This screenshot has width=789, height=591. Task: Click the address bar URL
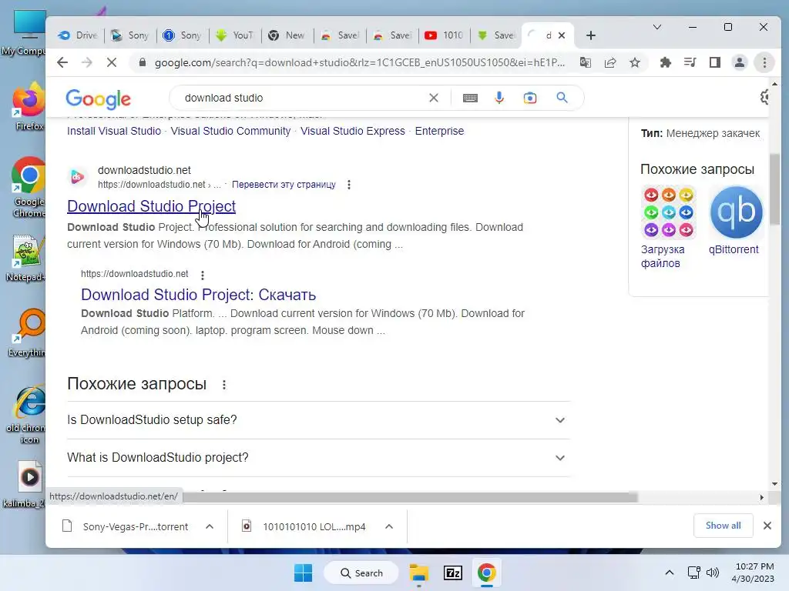tap(359, 62)
